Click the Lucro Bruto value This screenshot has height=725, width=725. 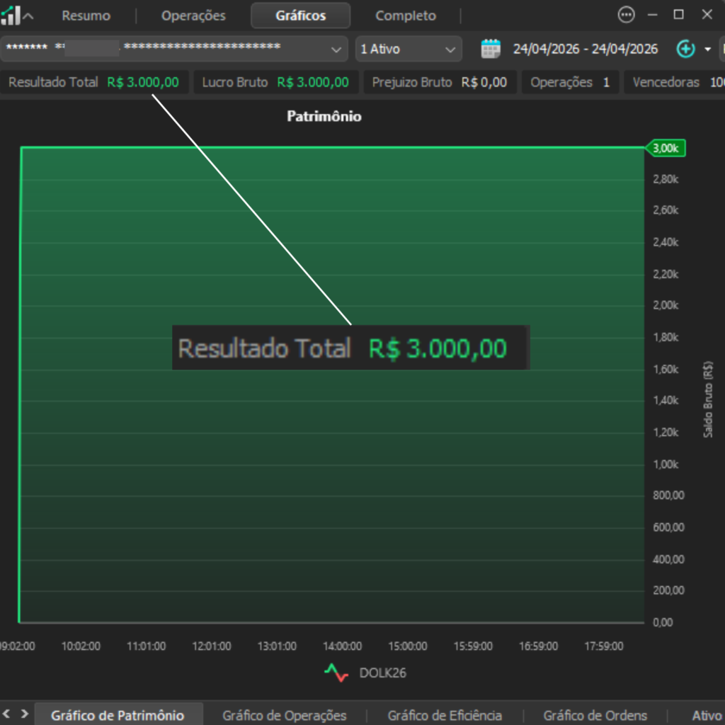[x=312, y=82]
